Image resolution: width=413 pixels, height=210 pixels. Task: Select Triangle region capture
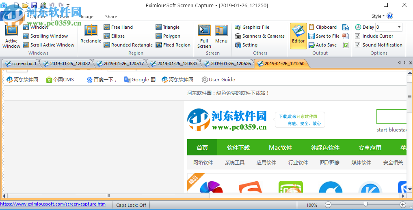click(167, 27)
